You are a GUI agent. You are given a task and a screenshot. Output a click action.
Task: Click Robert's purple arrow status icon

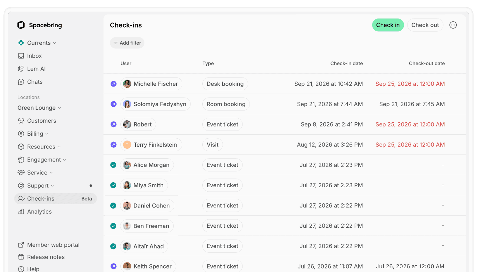click(113, 124)
